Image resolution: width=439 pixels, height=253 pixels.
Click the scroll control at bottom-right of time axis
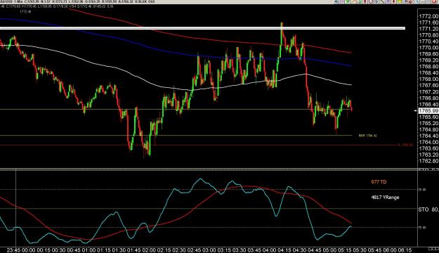[x=433, y=249]
